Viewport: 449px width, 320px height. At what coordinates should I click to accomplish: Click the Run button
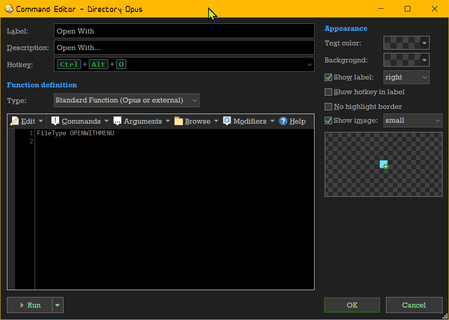pyautogui.click(x=30, y=305)
